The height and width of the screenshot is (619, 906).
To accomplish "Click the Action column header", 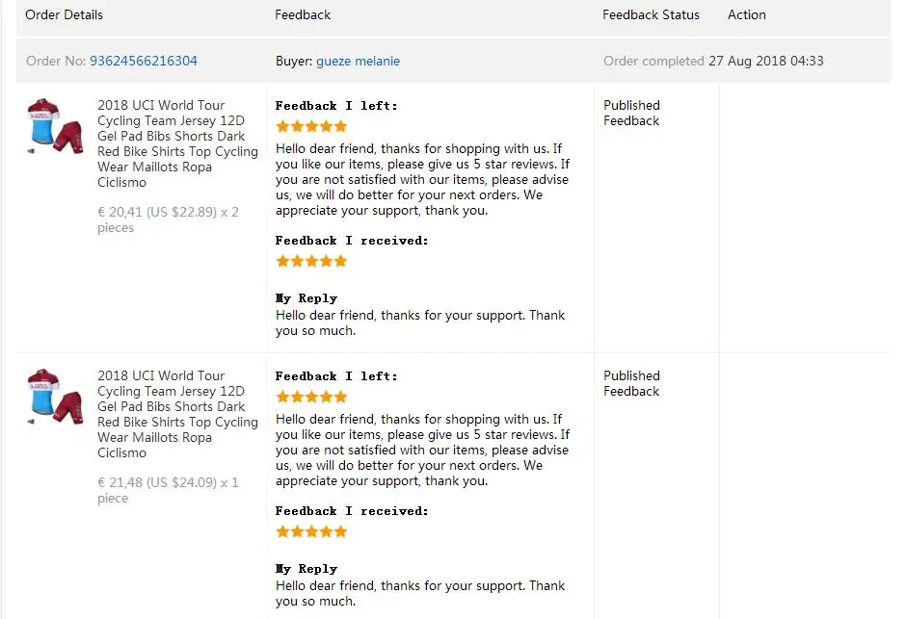I will pos(747,15).
